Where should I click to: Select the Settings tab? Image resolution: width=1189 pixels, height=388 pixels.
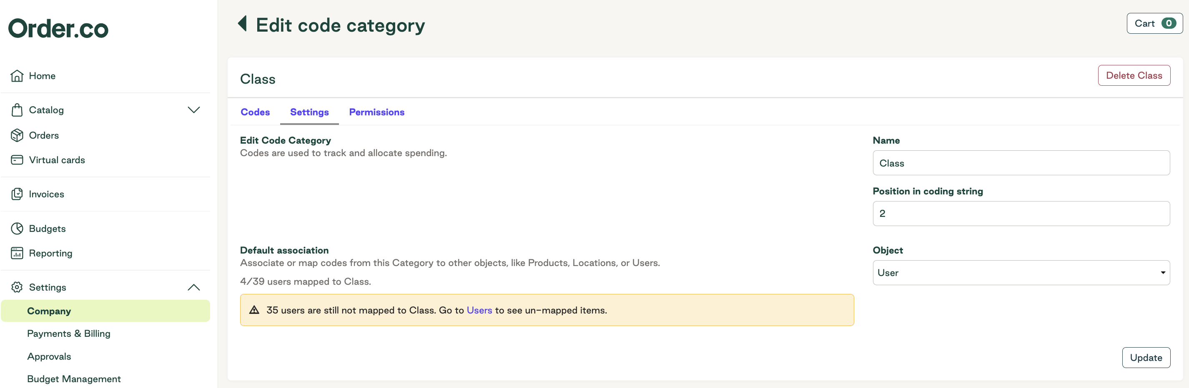(x=309, y=112)
